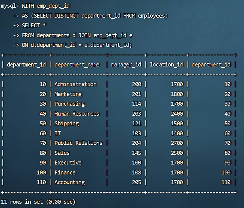
Task: Click manager_id 145 in the Sales row
Action: click(x=136, y=153)
